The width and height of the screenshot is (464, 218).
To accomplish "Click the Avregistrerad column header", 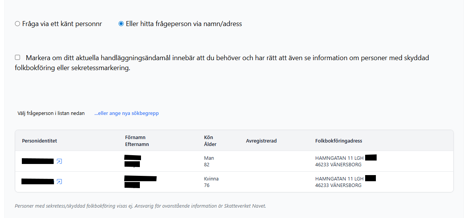I will [x=261, y=141].
